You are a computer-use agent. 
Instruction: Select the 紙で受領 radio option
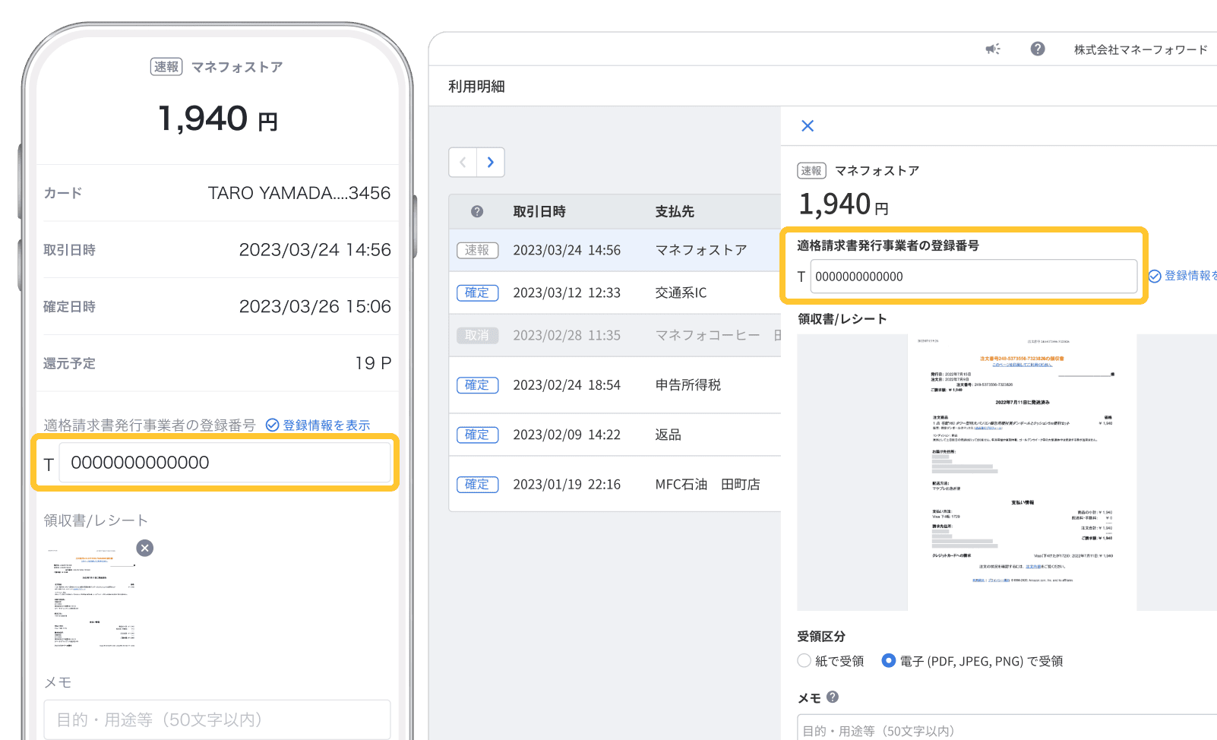coord(804,661)
